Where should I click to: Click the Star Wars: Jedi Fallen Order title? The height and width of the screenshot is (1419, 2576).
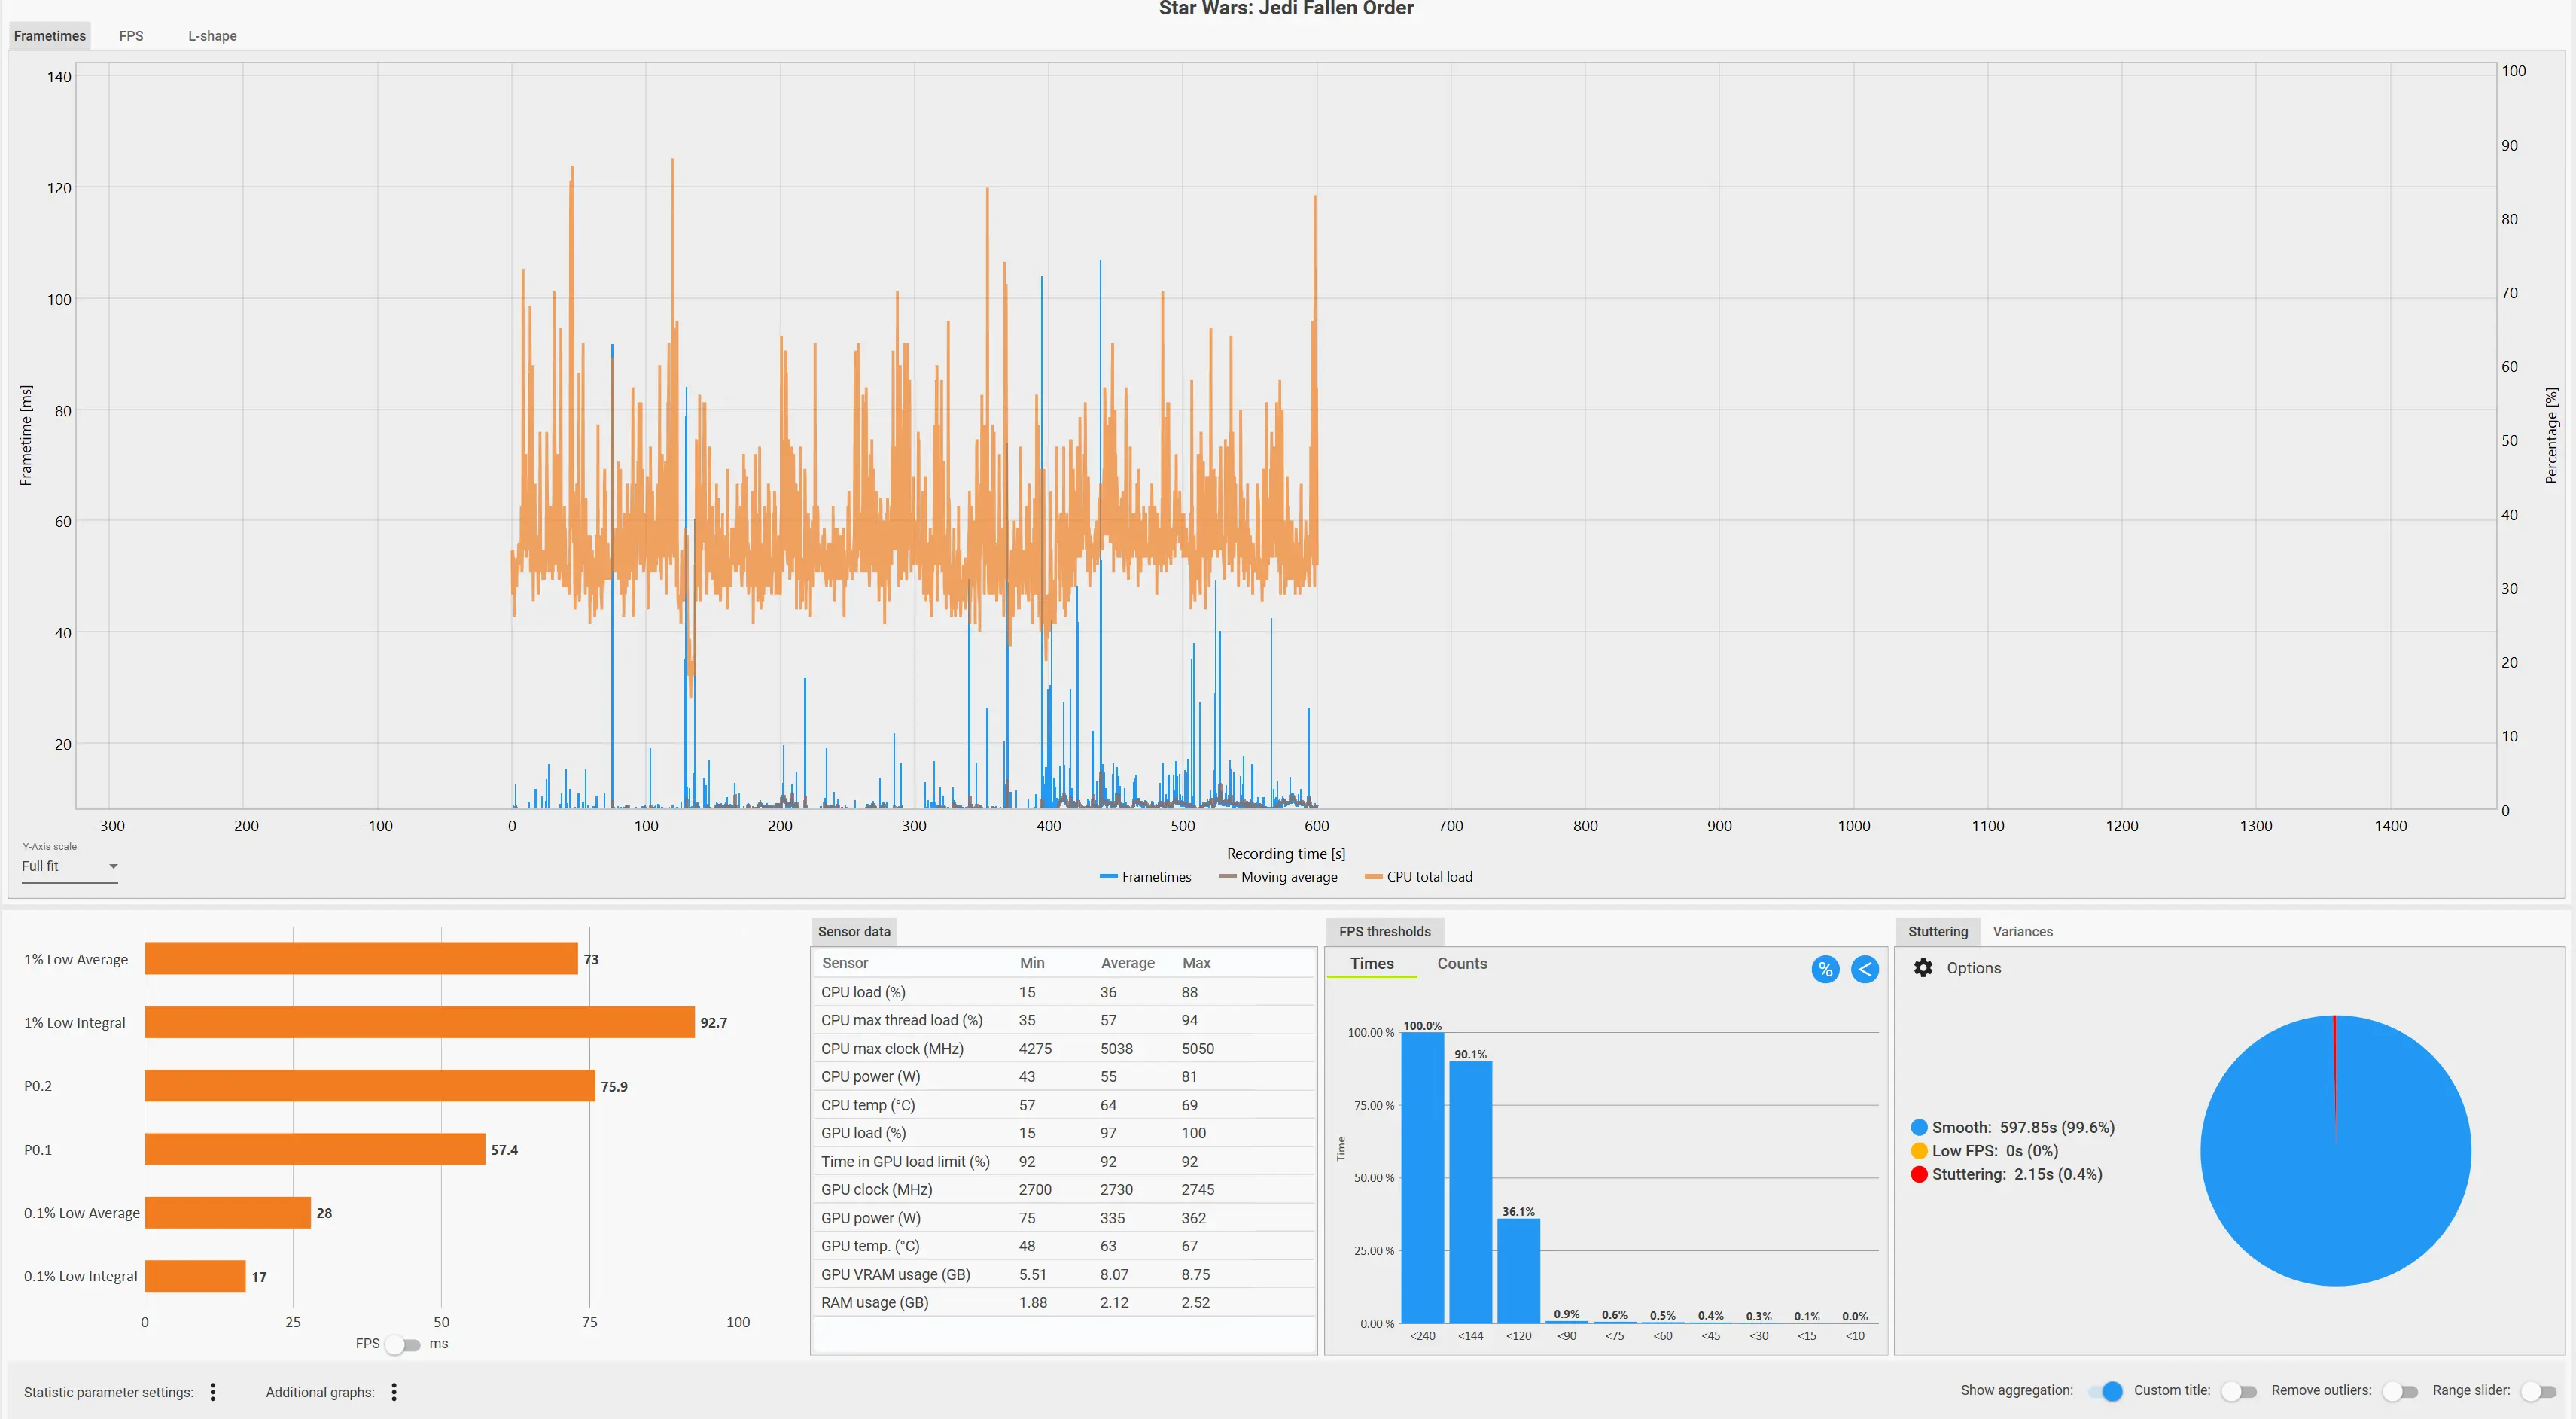pyautogui.click(x=1286, y=9)
